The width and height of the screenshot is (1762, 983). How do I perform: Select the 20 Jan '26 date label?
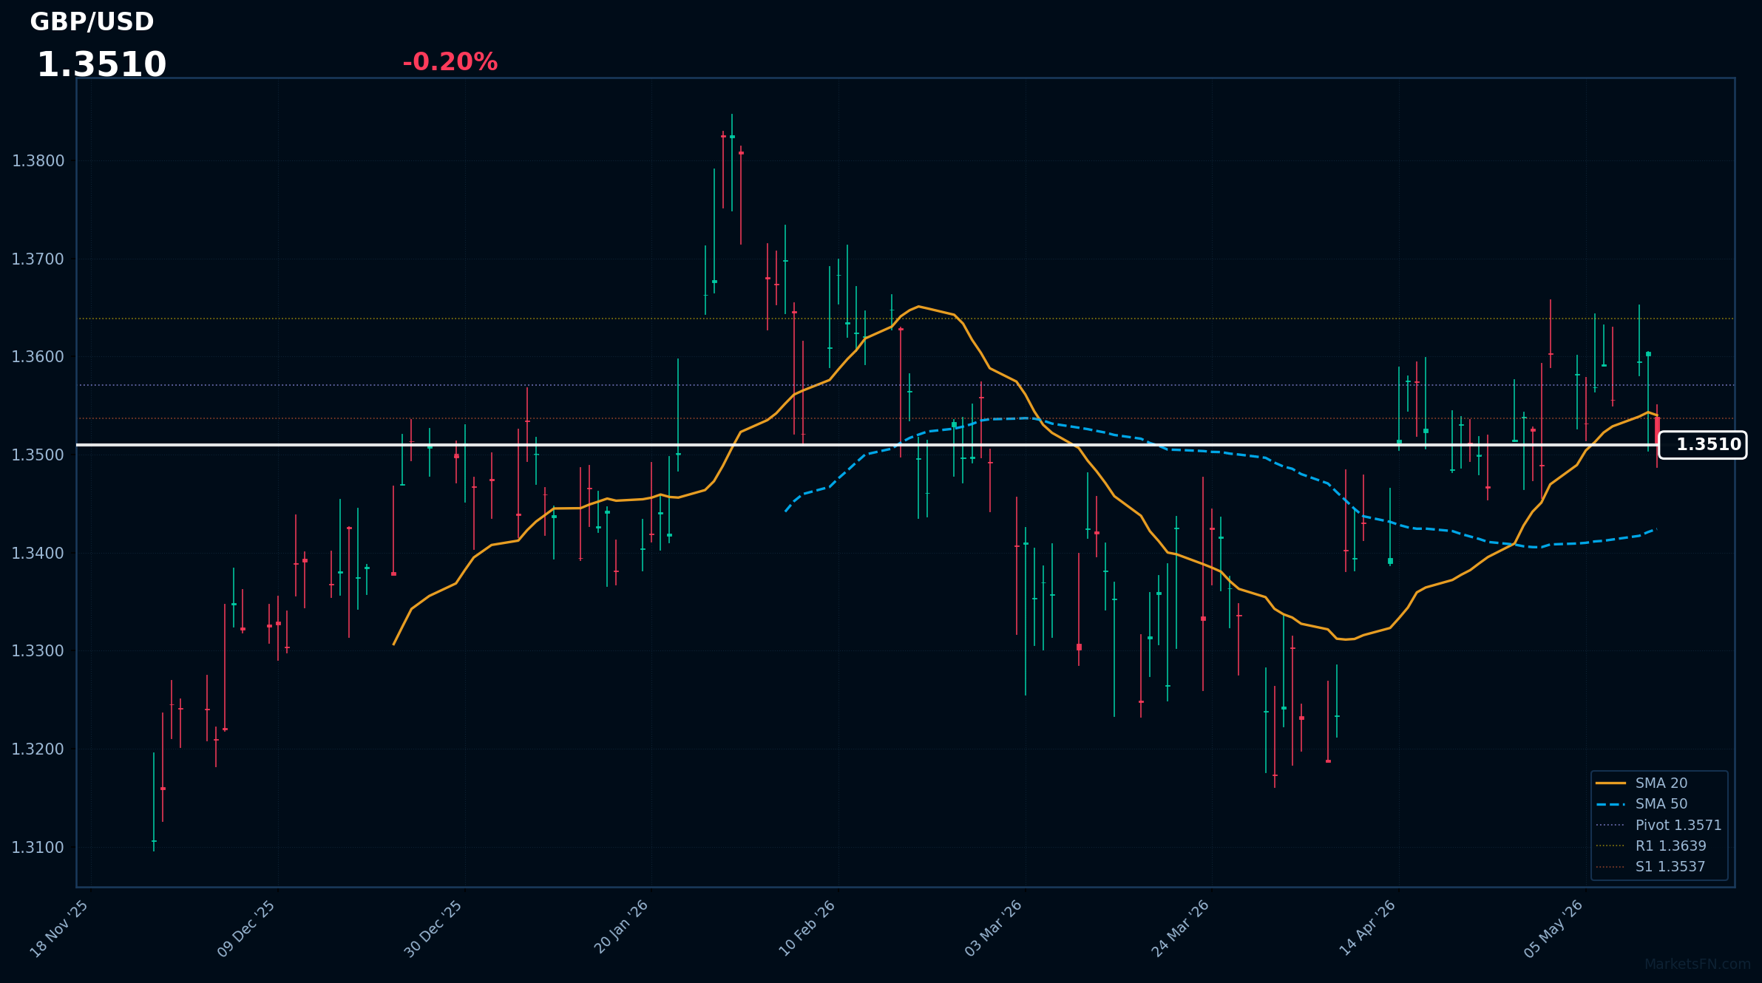click(x=621, y=928)
